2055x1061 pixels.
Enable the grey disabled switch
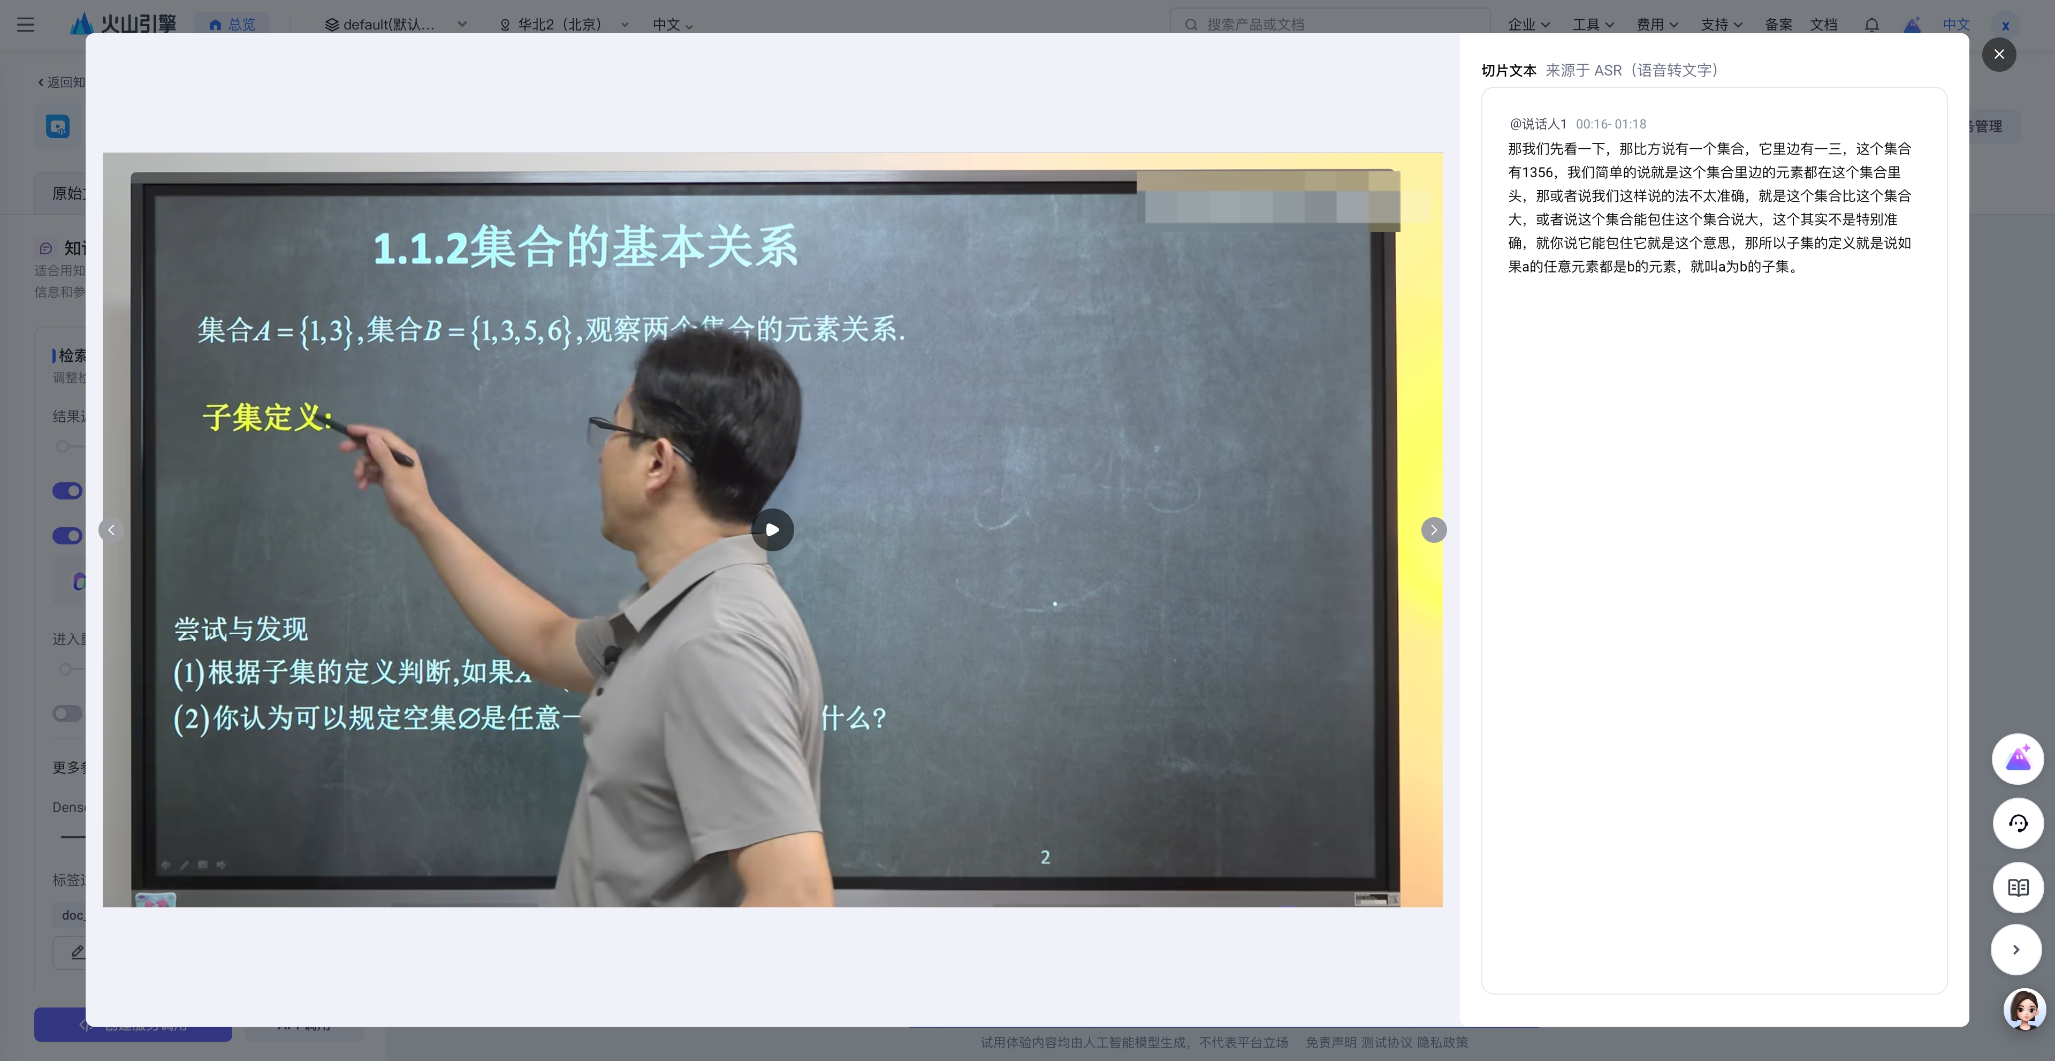pyautogui.click(x=68, y=713)
